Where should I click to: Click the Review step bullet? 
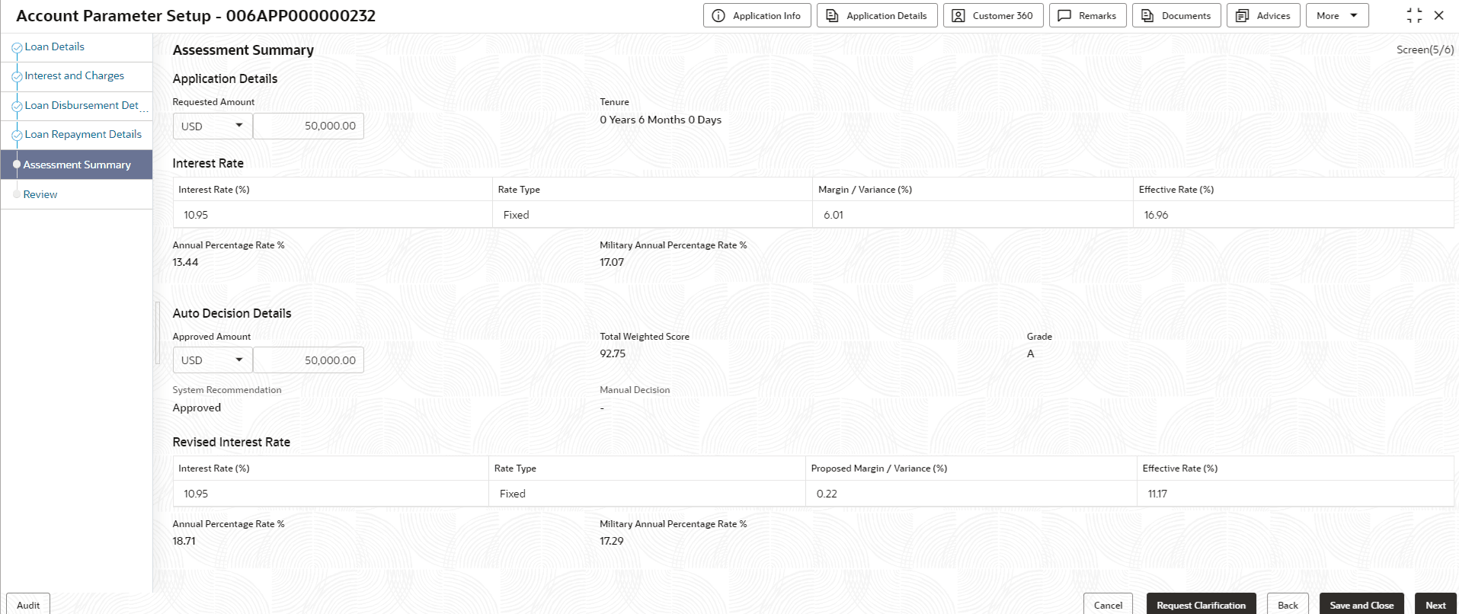click(17, 194)
